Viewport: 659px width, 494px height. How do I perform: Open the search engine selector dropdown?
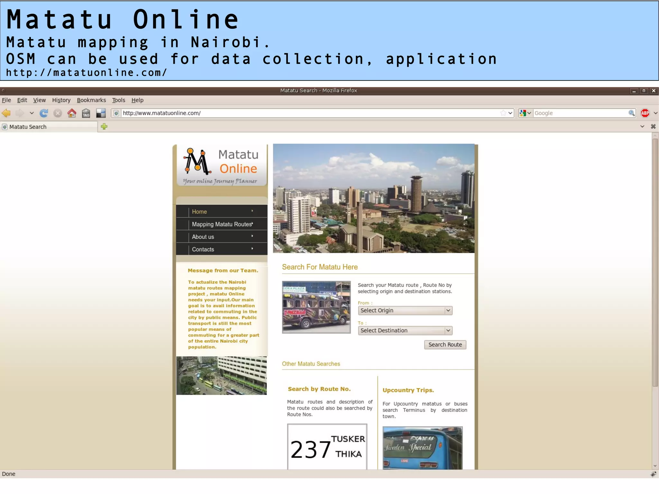(x=525, y=113)
